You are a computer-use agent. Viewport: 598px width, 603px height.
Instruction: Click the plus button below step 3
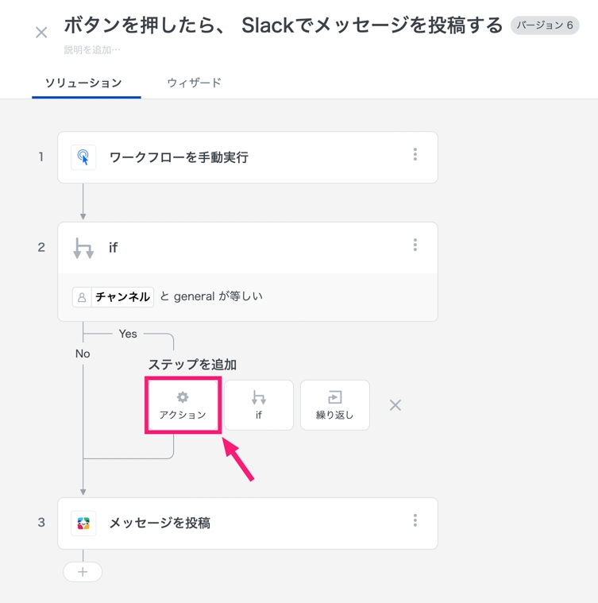tap(83, 572)
